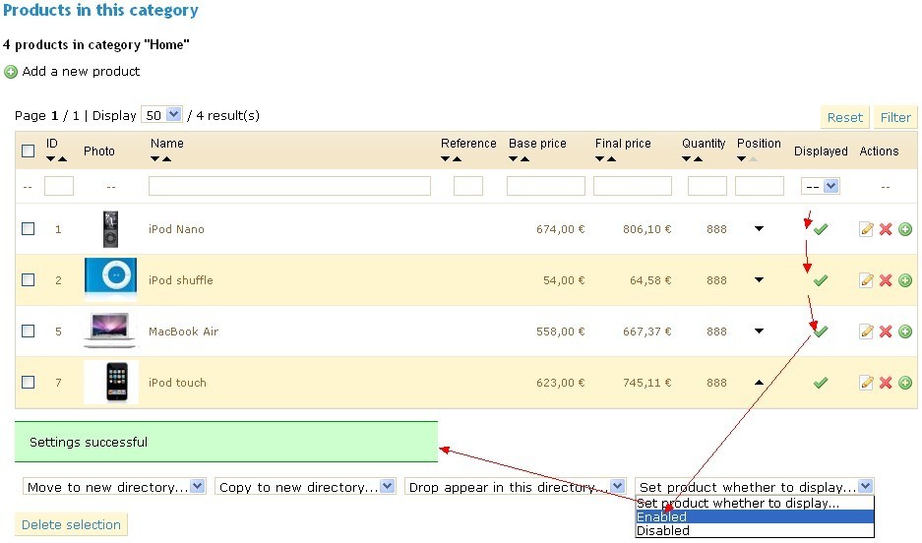Sort by Name descending arrow

pyautogui.click(x=154, y=158)
